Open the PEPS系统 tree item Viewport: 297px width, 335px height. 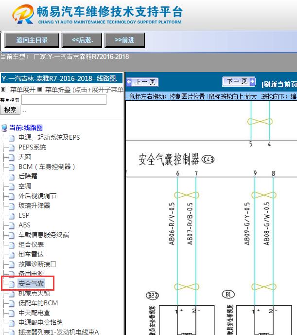tap(32, 147)
